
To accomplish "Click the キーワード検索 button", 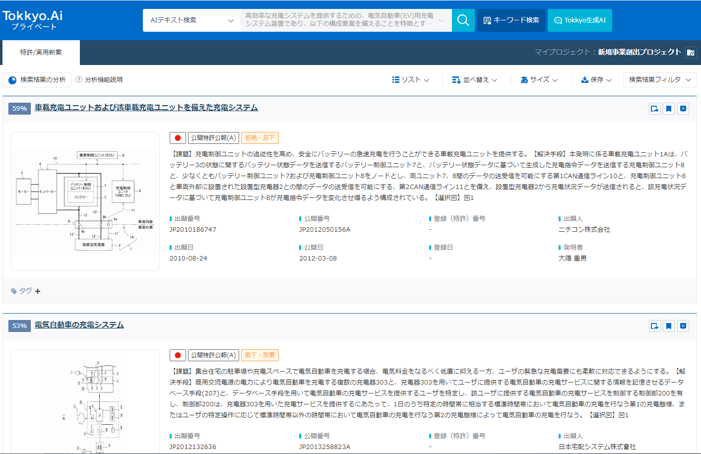I will tap(511, 20).
